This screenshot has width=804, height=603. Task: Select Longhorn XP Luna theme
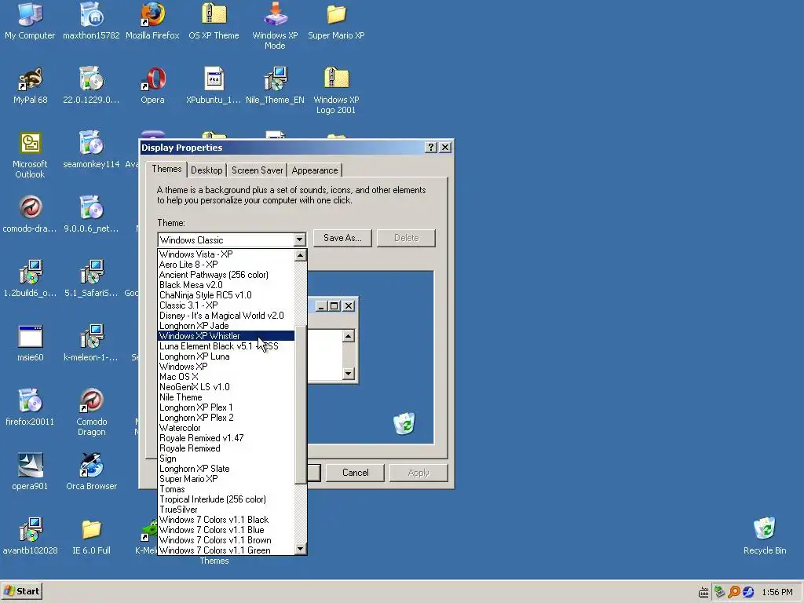226,356
